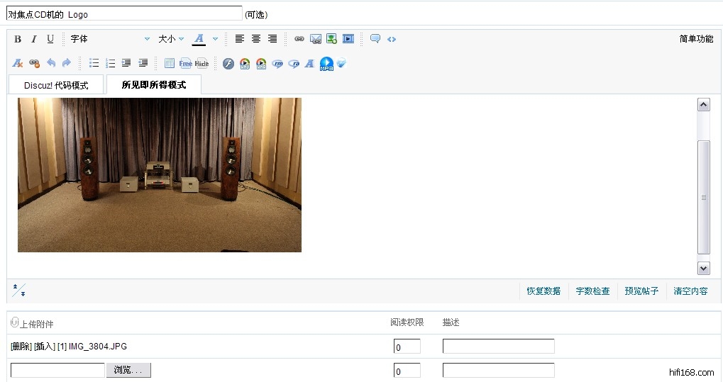The width and height of the screenshot is (723, 382).
Task: Click the 预览帖子 link
Action: 641,291
